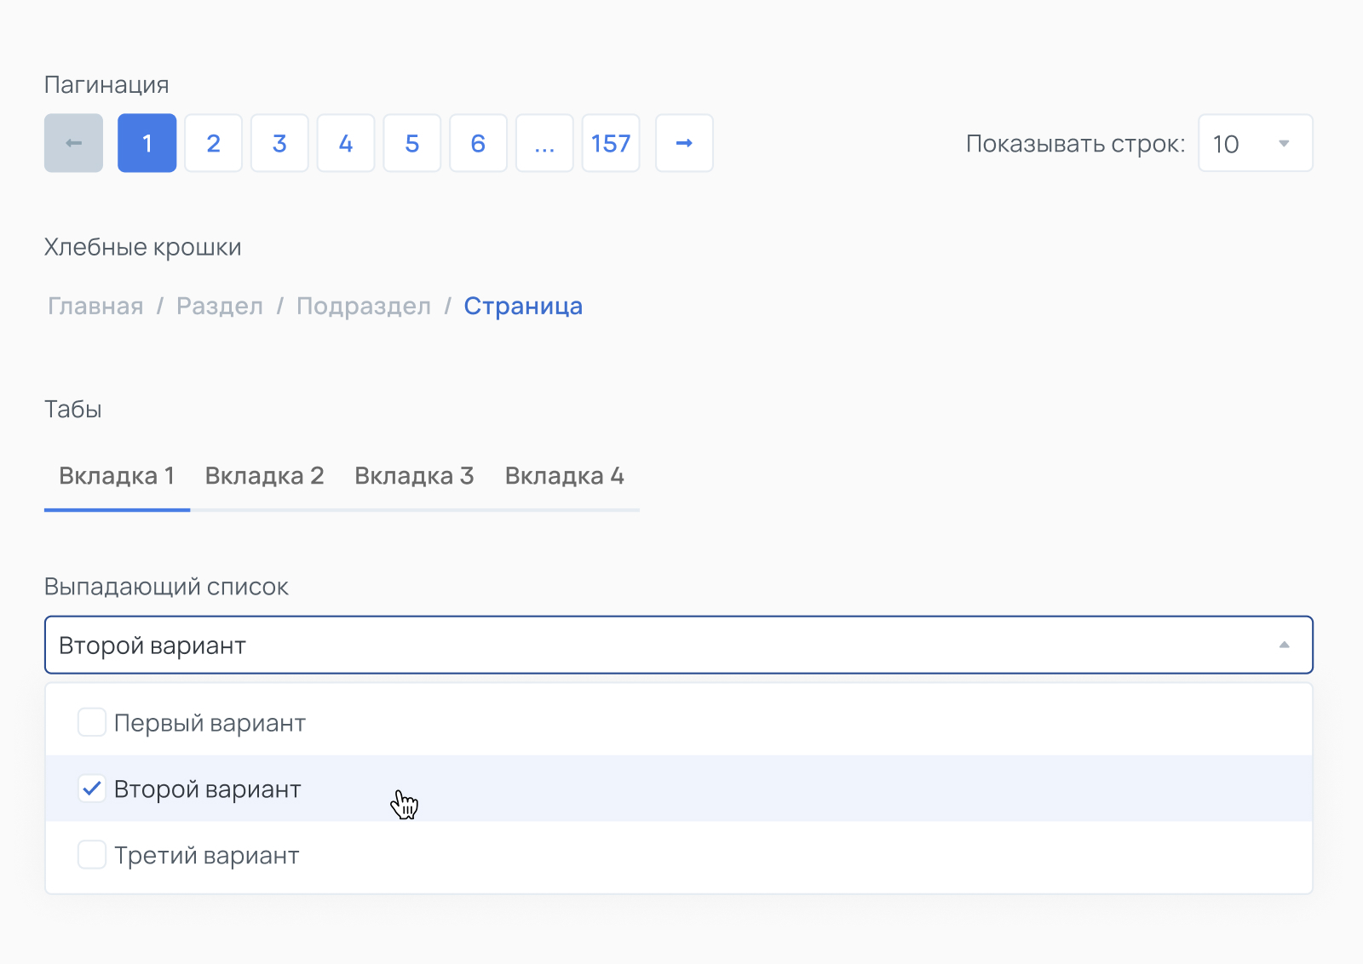Go to pagination page 6
The image size is (1363, 964).
coord(479,143)
